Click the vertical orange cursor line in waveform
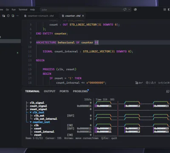The width and height of the screenshot is (170, 153). (x=118, y=119)
